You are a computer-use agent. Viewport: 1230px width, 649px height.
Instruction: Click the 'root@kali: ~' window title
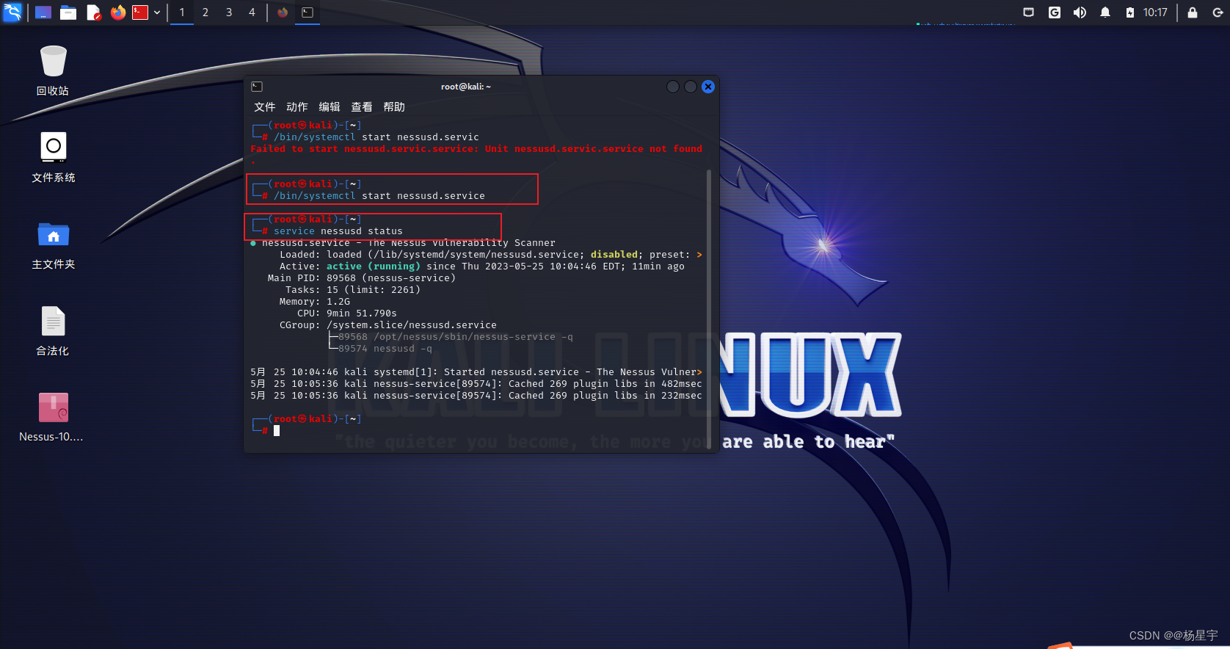tap(466, 87)
